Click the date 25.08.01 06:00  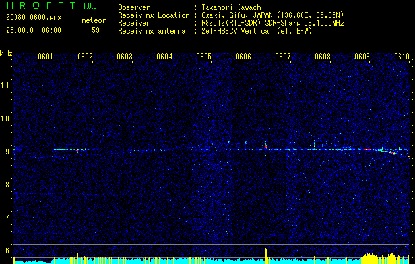pyautogui.click(x=34, y=30)
